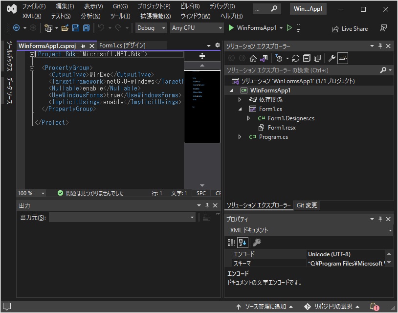Click the feedback person icon top right

coord(383,28)
